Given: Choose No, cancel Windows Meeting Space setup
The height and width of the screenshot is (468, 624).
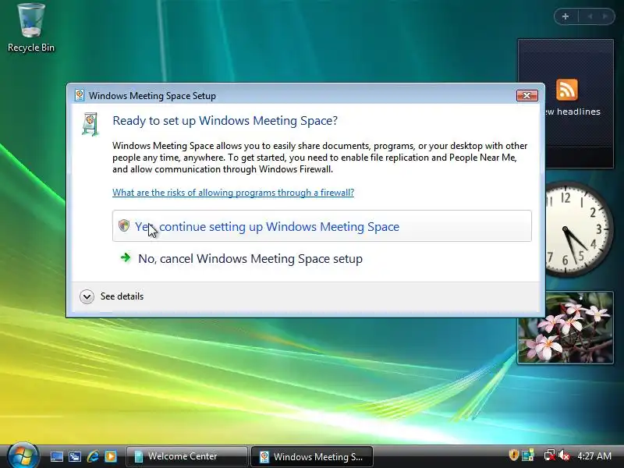Looking at the screenshot, I should (250, 259).
